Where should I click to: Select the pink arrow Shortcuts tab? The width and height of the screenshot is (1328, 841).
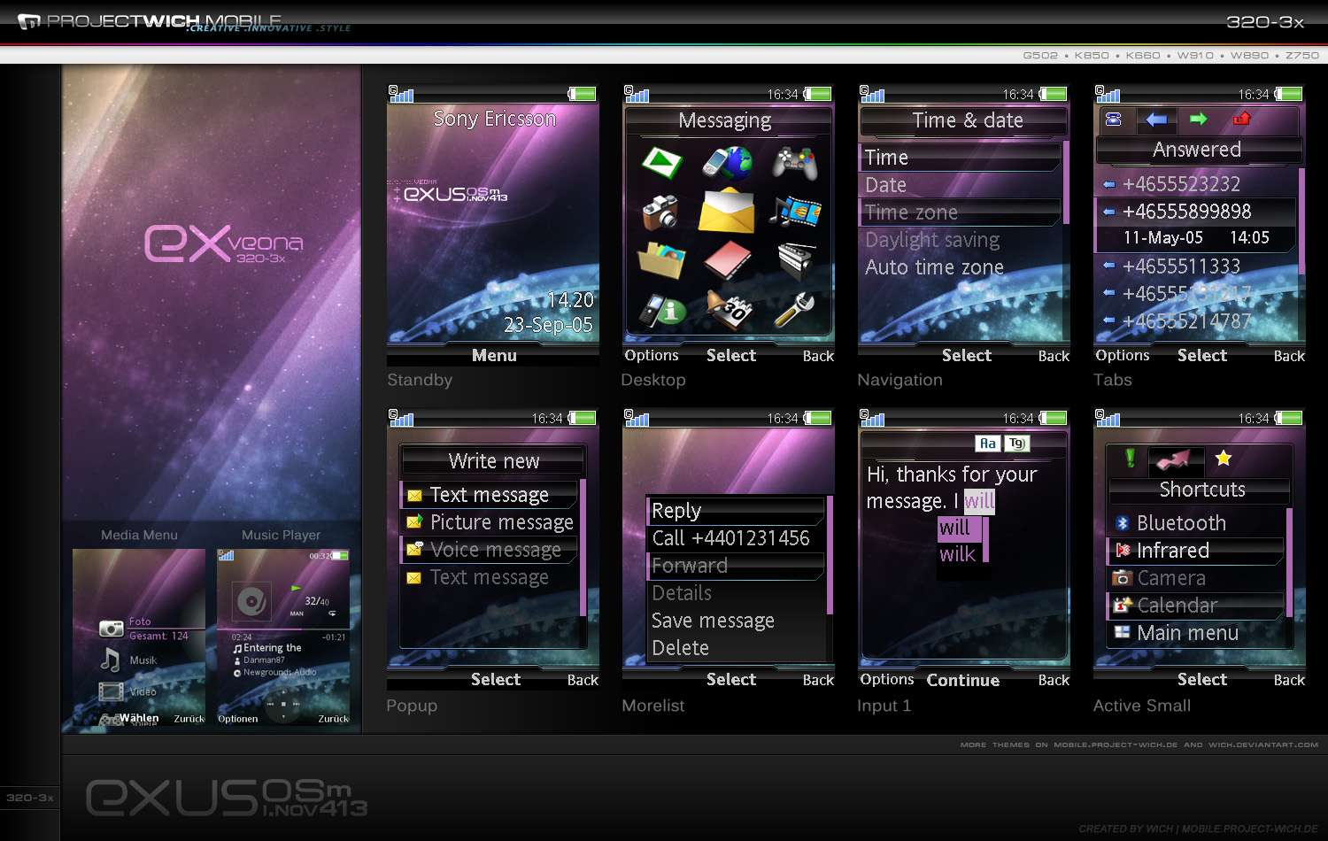click(1176, 459)
